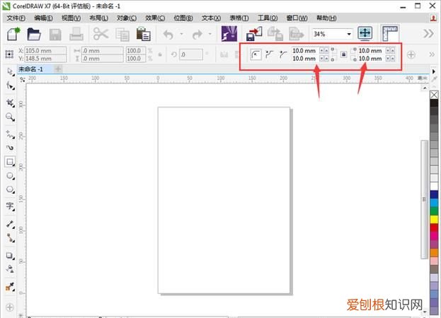This screenshot has width=441, height=318.
Task: Click the rotation angle field
Action: pos(191,54)
